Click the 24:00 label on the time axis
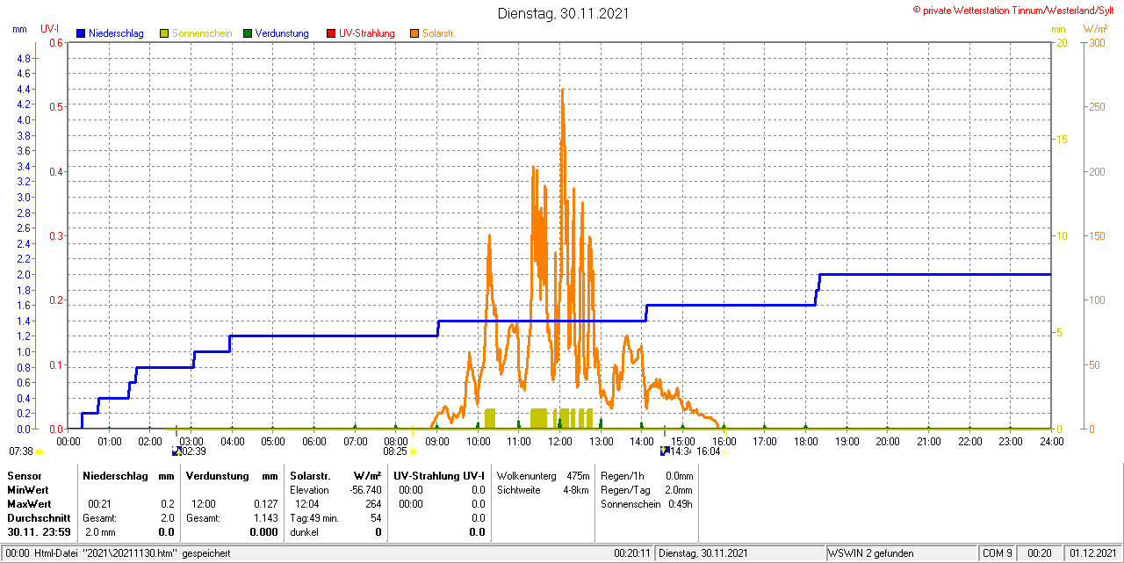1124x563 pixels. (x=1051, y=441)
